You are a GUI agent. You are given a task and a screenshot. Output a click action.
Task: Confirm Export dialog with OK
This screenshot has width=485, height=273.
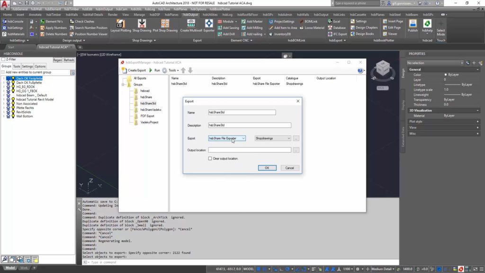pyautogui.click(x=267, y=168)
